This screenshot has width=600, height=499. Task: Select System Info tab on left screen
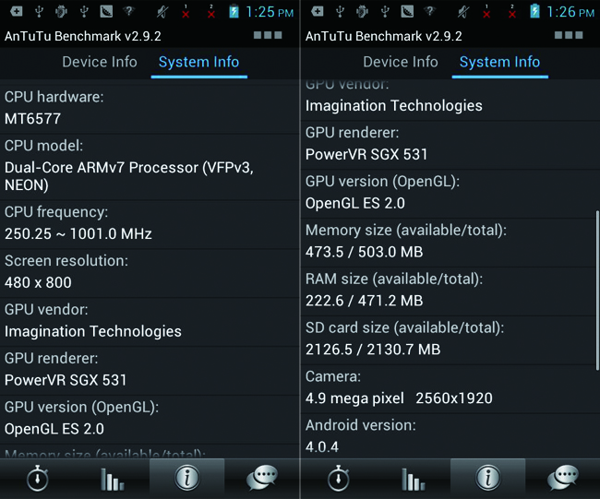198,63
